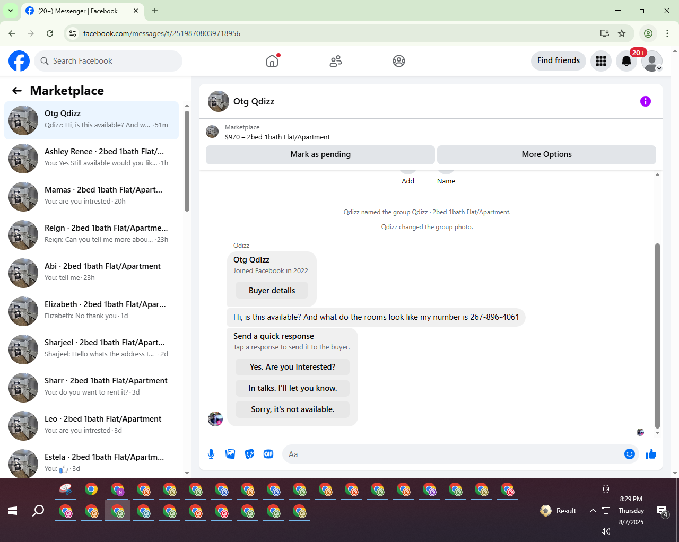Open the $970 2bed 1bath listing link
679x542 pixels.
[277, 137]
